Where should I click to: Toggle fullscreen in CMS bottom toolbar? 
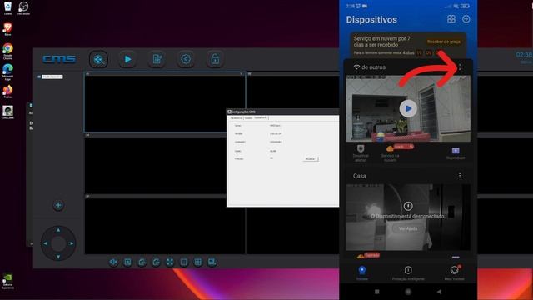click(170, 262)
